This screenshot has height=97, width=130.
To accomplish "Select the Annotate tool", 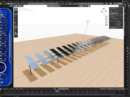I will click(x=16, y=29).
